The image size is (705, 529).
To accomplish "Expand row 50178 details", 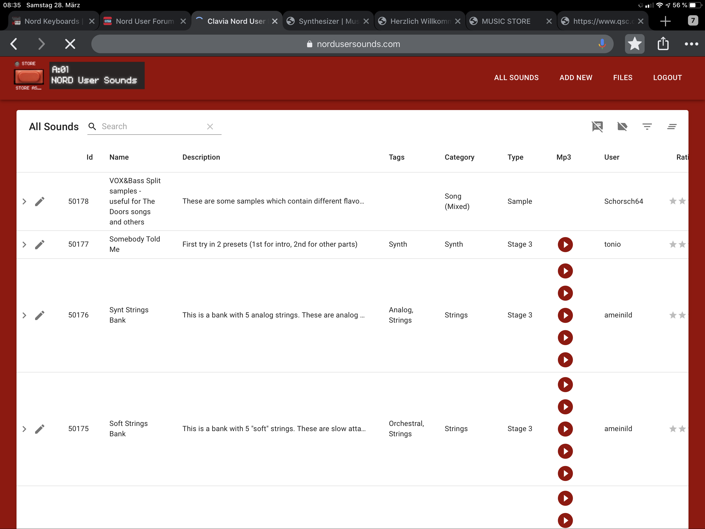I will pos(24,202).
